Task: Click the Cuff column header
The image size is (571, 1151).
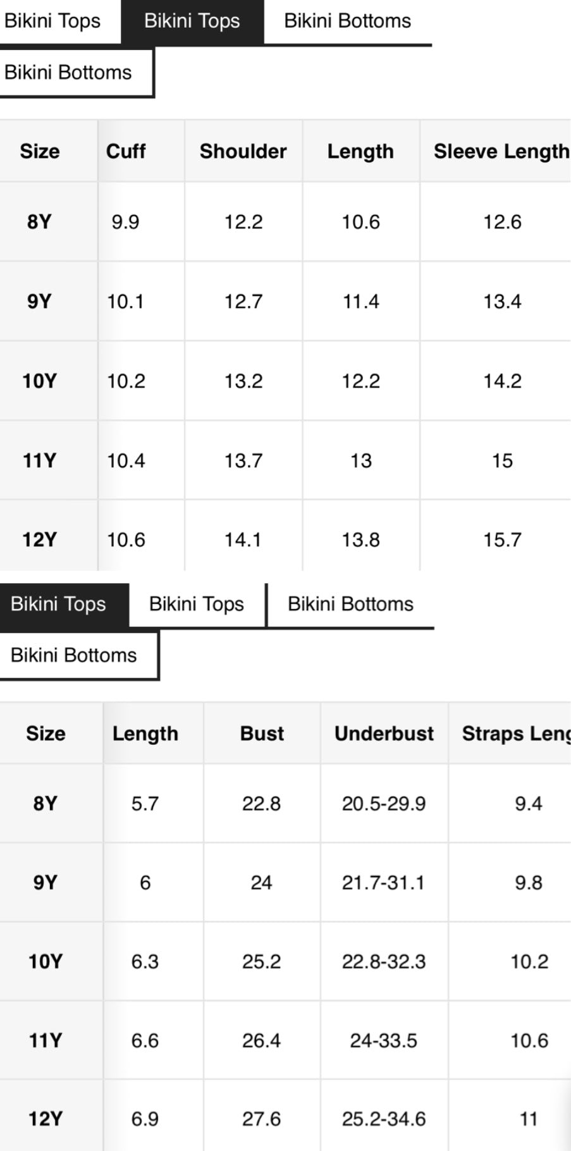Action: (x=126, y=151)
